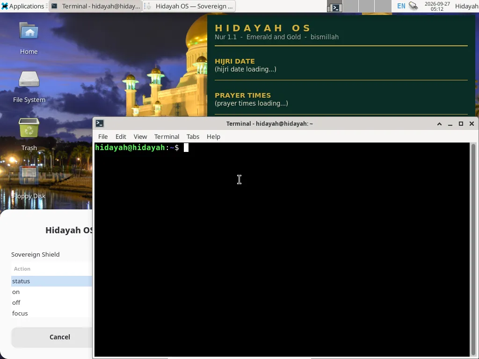479x359 pixels.
Task: Click 'Sovereign Shield' label in dialog
Action: (x=36, y=254)
